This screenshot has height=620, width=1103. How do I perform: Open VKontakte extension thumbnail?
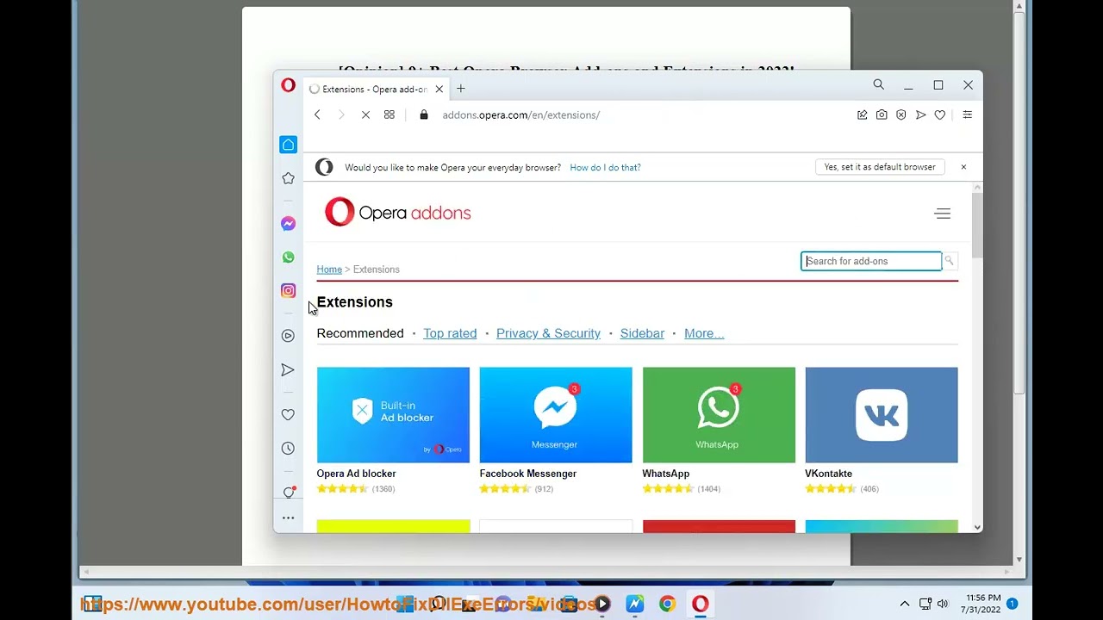(882, 415)
